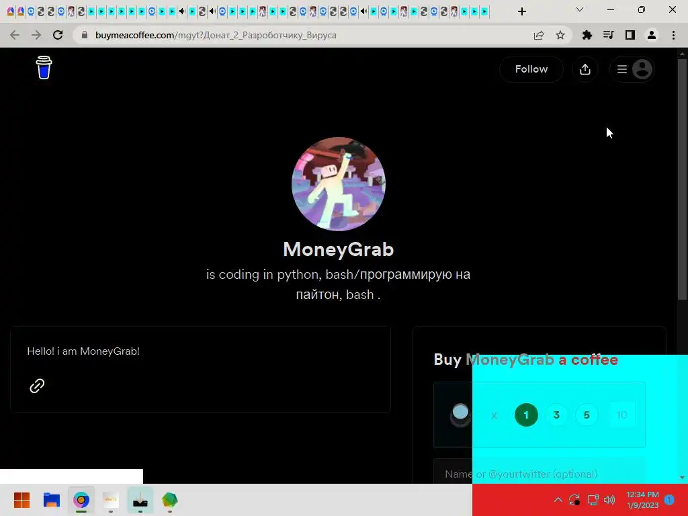Go back to the previous page
This screenshot has width=688, height=516.
click(15, 35)
